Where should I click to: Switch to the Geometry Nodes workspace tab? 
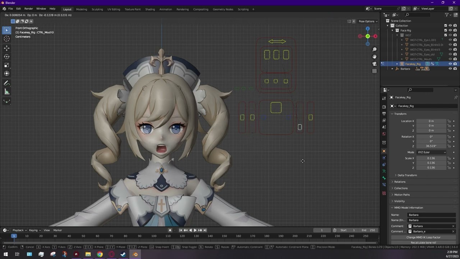(223, 9)
